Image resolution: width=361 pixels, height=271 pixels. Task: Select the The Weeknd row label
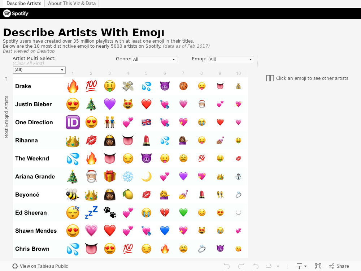32,158
